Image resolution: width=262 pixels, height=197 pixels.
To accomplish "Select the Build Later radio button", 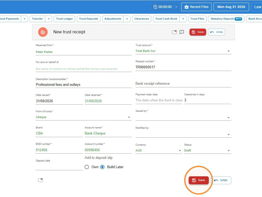I will pyautogui.click(x=102, y=167).
